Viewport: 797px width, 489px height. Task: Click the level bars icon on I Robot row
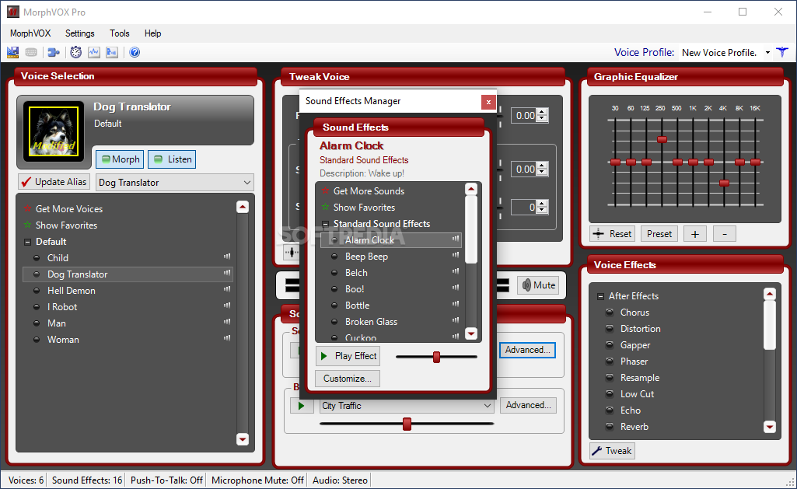[227, 306]
